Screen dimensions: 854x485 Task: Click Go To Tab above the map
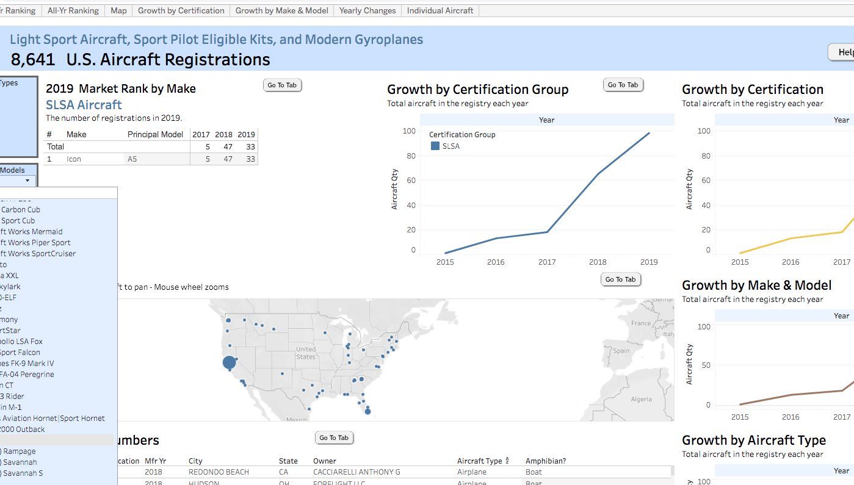pos(620,279)
